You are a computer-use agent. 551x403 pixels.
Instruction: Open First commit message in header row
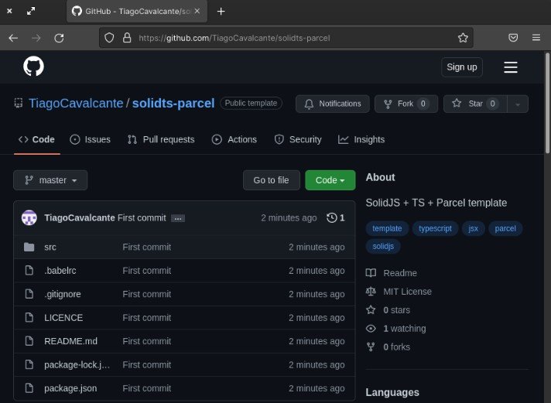click(142, 218)
